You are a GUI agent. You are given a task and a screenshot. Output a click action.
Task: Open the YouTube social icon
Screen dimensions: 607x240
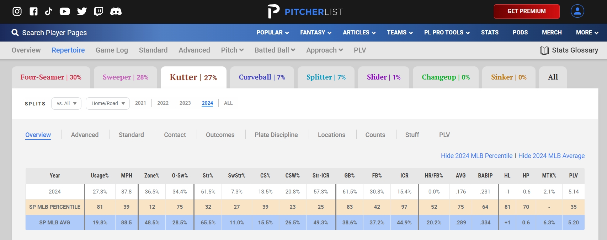click(65, 11)
